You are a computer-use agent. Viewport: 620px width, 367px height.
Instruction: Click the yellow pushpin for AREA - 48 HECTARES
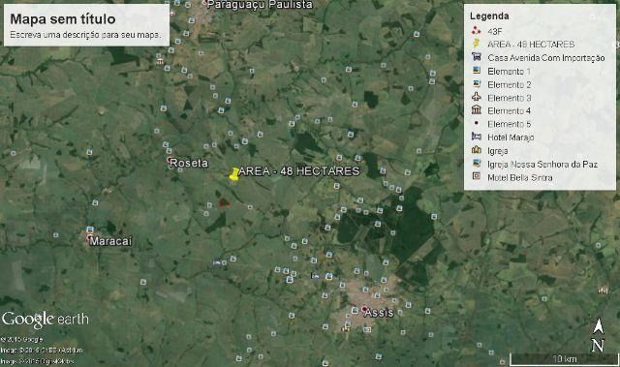[234, 174]
